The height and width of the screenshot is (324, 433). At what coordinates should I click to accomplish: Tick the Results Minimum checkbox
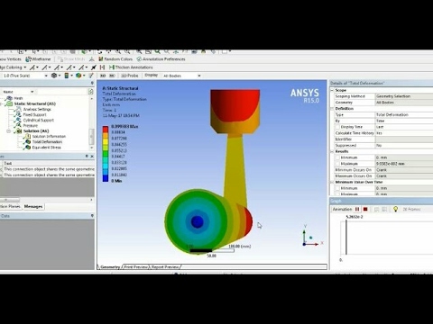337,157
